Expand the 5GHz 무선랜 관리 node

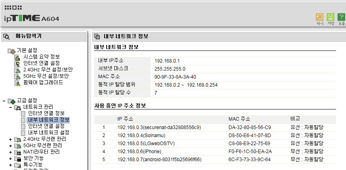click(x=10, y=146)
